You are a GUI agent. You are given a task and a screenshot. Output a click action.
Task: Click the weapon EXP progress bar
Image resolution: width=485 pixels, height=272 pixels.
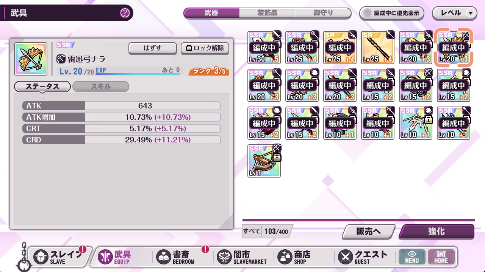tap(138, 74)
